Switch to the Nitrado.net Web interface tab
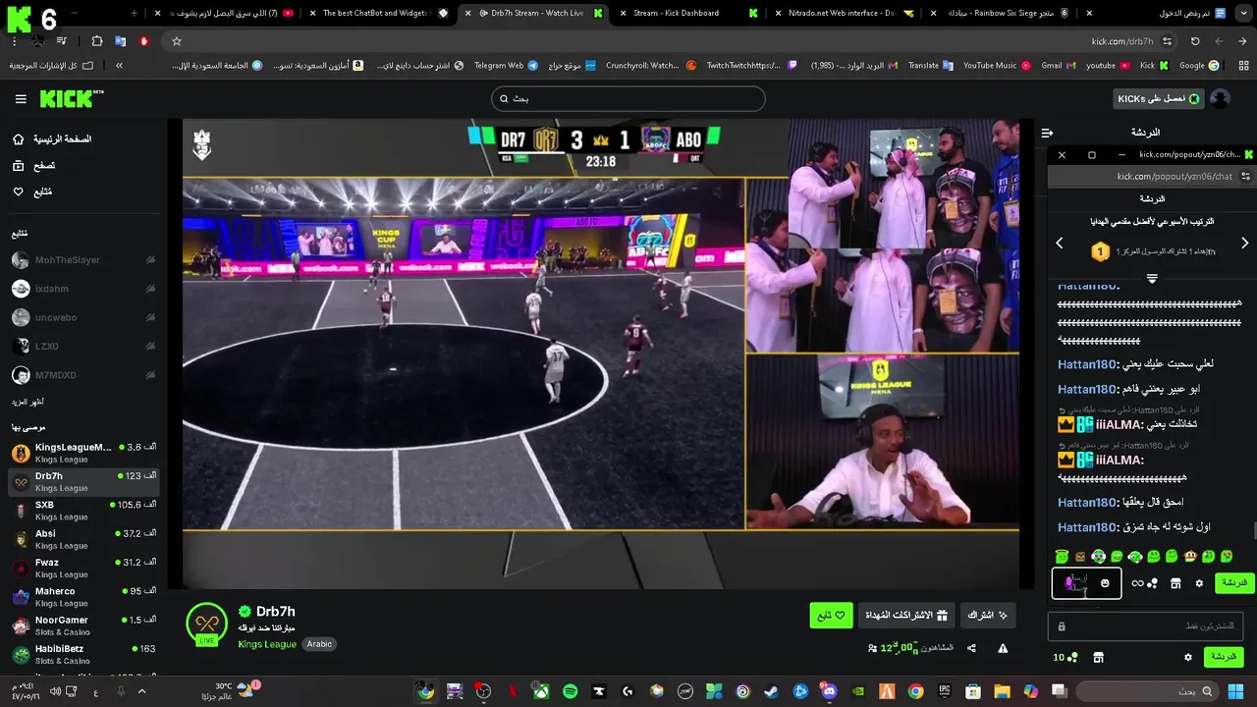Screen dimensions: 1257x707 click(x=842, y=13)
